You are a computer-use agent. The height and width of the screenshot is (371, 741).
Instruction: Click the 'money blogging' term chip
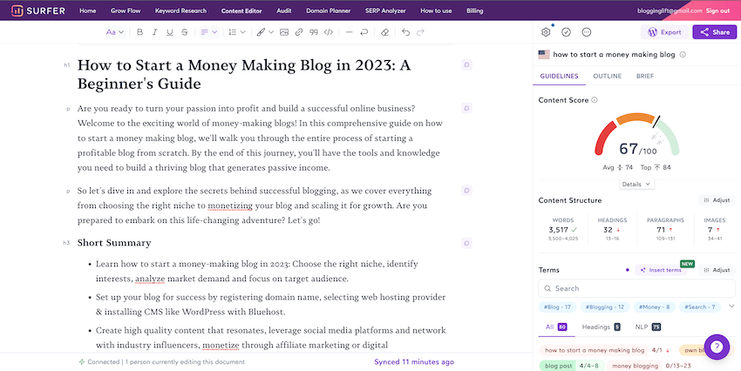click(651, 366)
